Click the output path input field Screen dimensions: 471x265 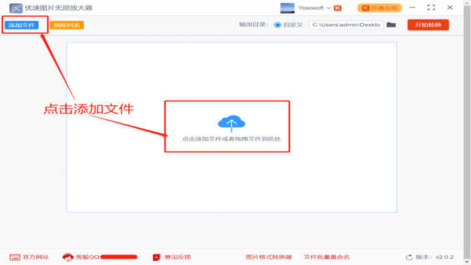[346, 25]
